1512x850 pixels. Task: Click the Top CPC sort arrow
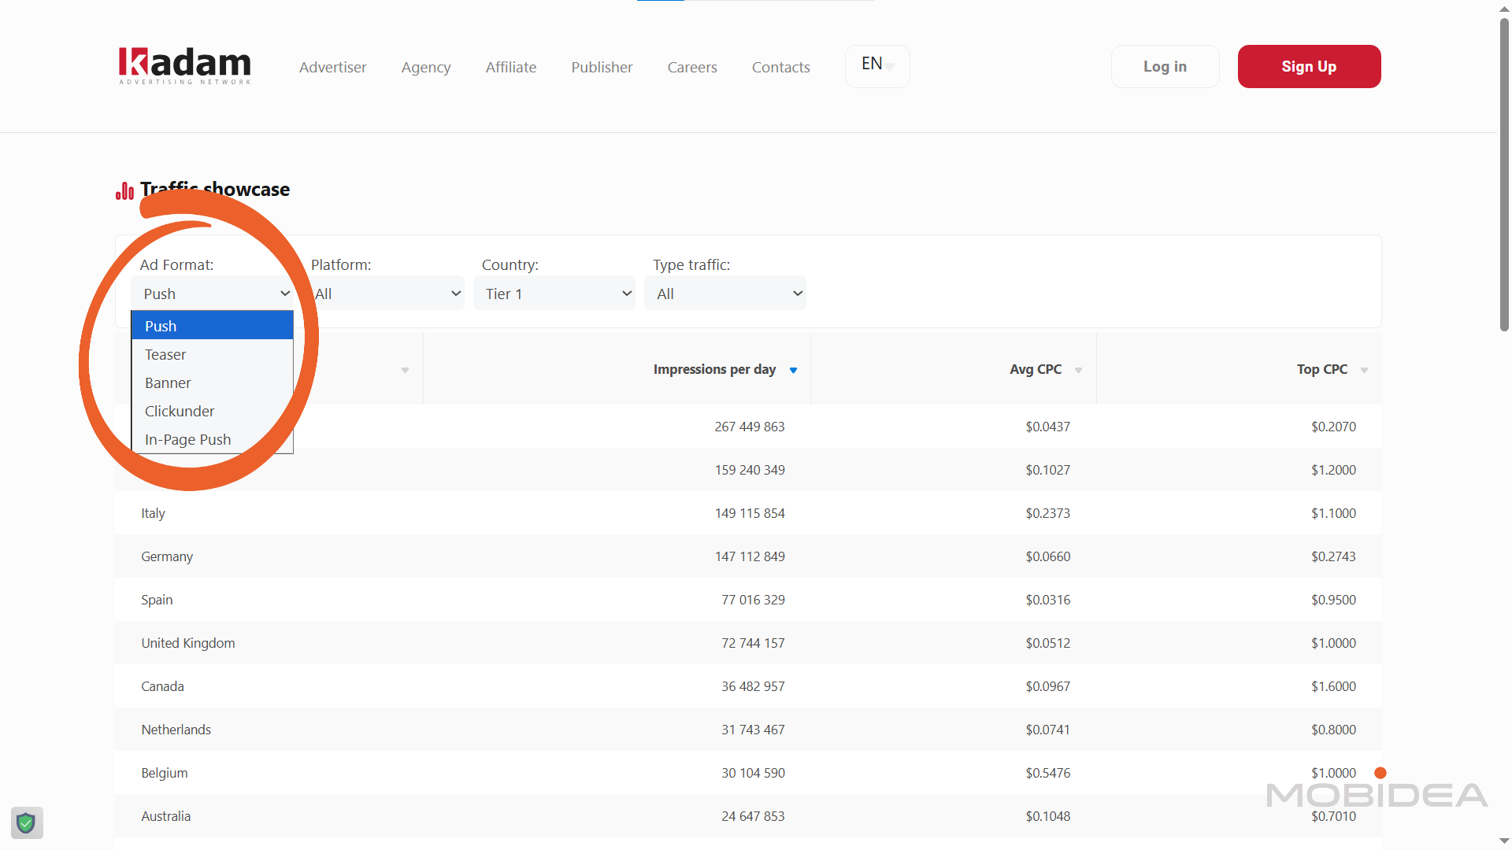[x=1364, y=371]
